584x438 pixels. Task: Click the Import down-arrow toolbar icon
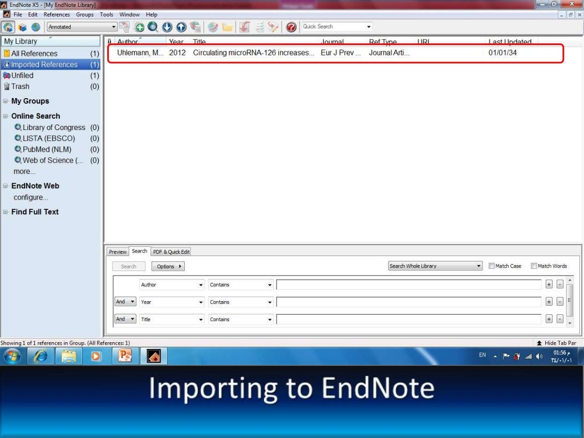(167, 27)
